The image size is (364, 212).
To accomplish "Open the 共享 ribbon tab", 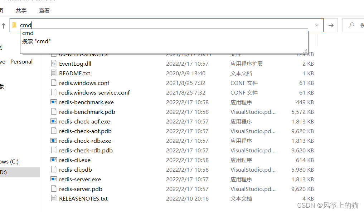I will click(21, 10).
